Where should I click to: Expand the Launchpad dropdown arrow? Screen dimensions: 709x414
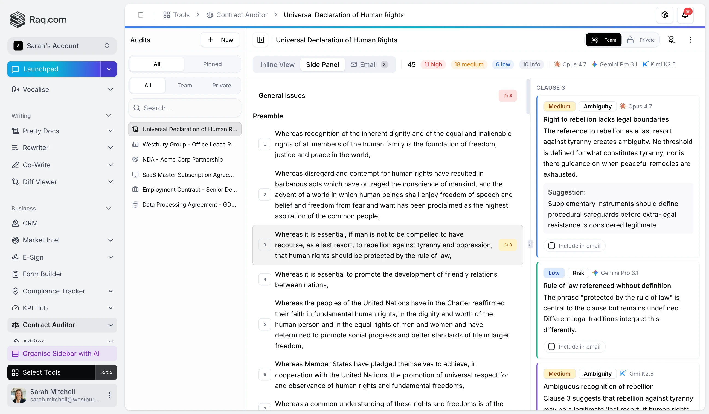(x=109, y=69)
